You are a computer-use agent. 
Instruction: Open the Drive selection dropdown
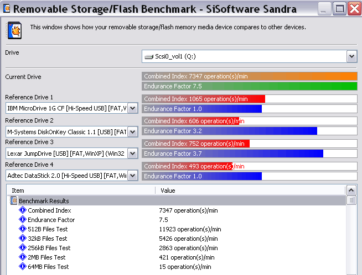[351, 56]
